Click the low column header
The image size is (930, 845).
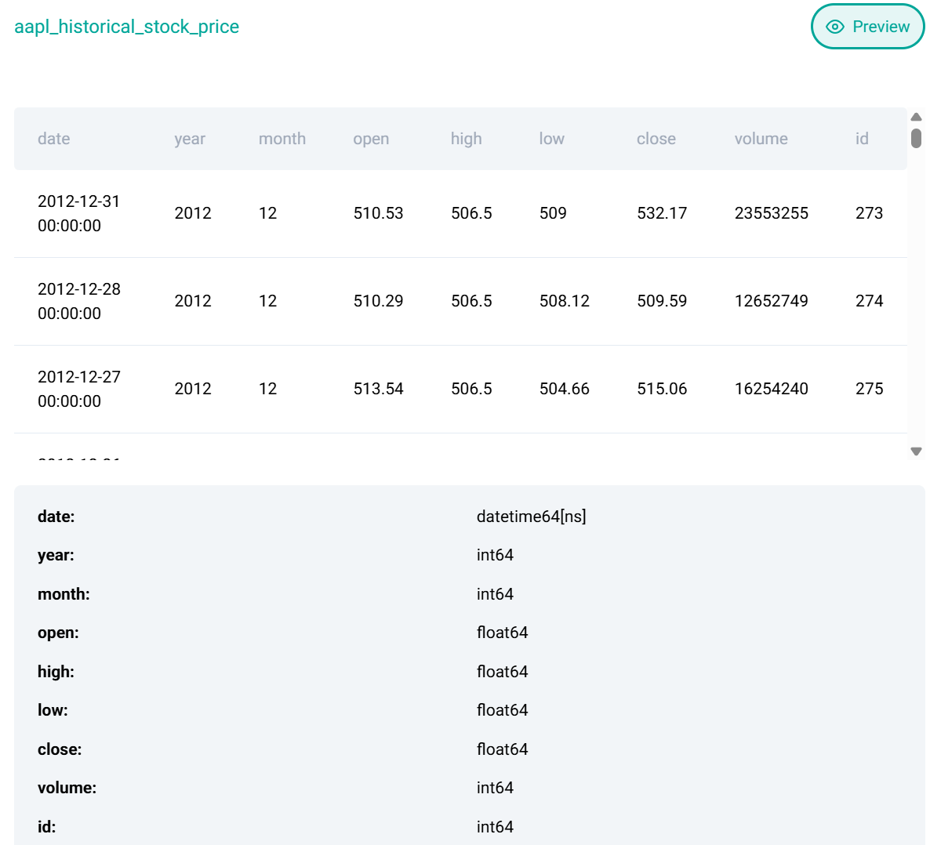click(551, 139)
